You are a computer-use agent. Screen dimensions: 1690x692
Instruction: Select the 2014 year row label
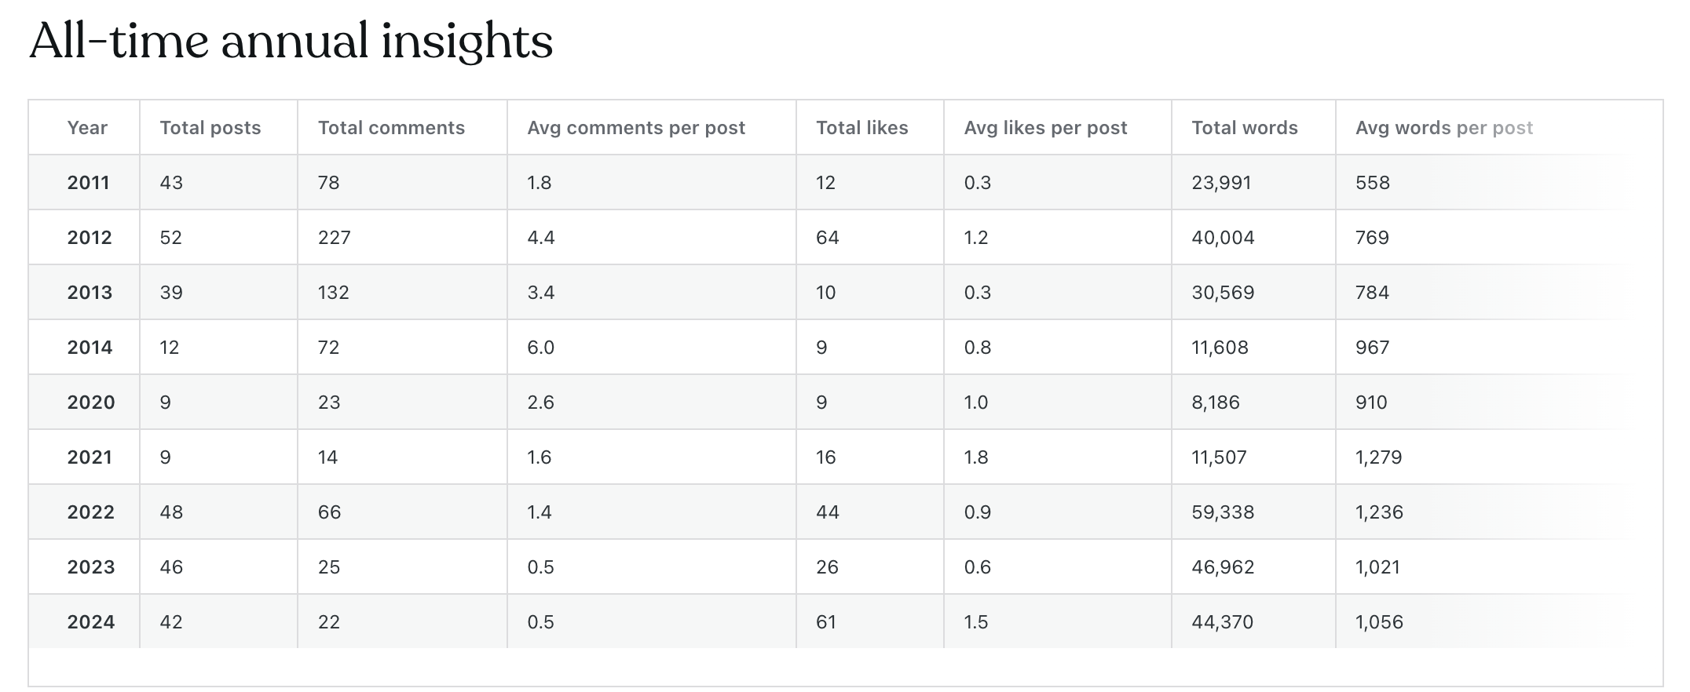tap(90, 348)
